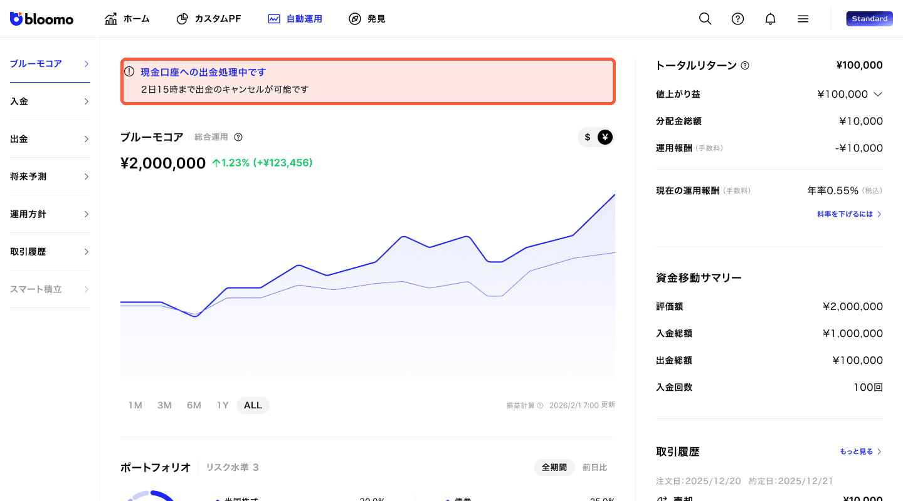Click the カスタムPF pie icon
903x501 pixels.
(x=182, y=19)
